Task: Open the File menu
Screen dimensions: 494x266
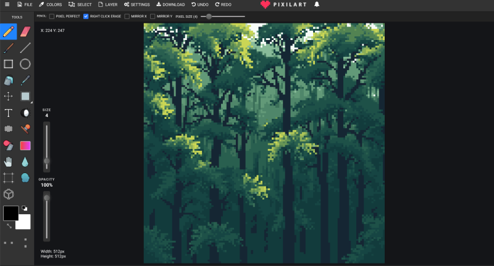Action: tap(24, 4)
